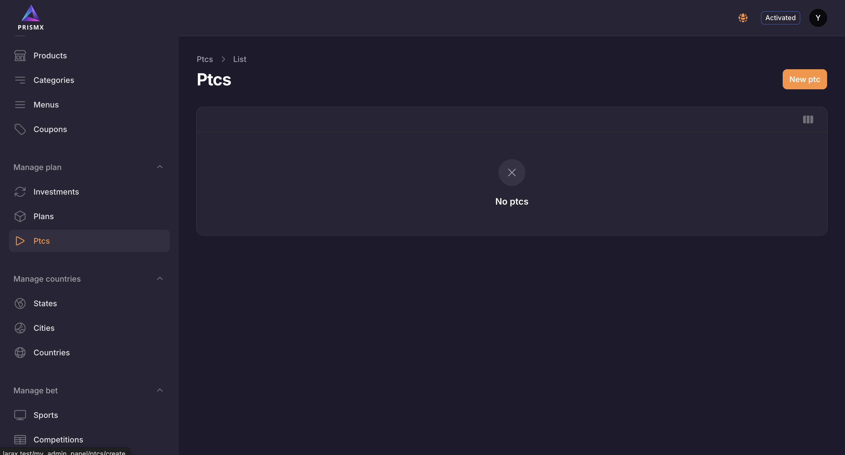Click the Countries globe icon in sidebar
The height and width of the screenshot is (455, 845).
[20, 353]
